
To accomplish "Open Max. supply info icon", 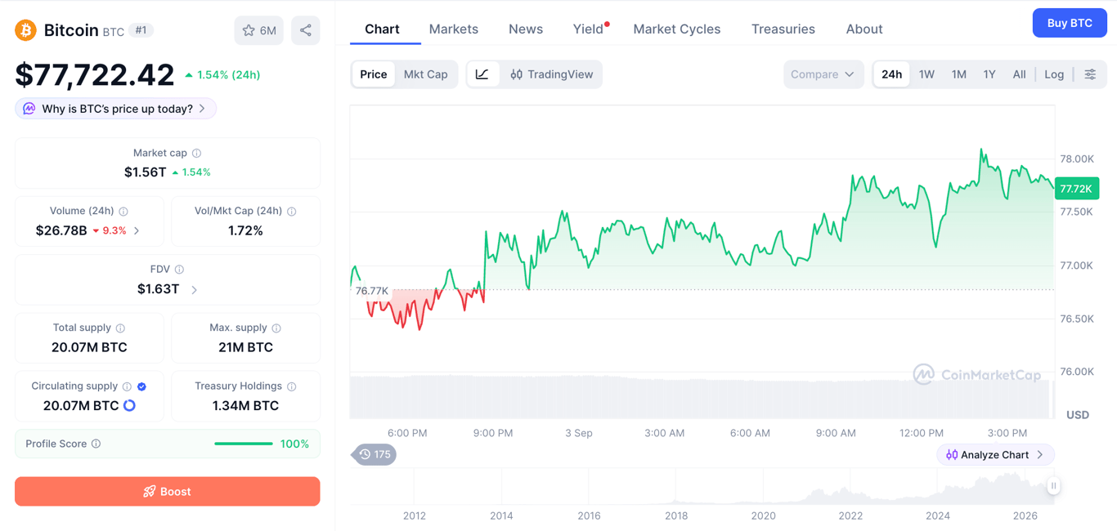I will coord(276,328).
